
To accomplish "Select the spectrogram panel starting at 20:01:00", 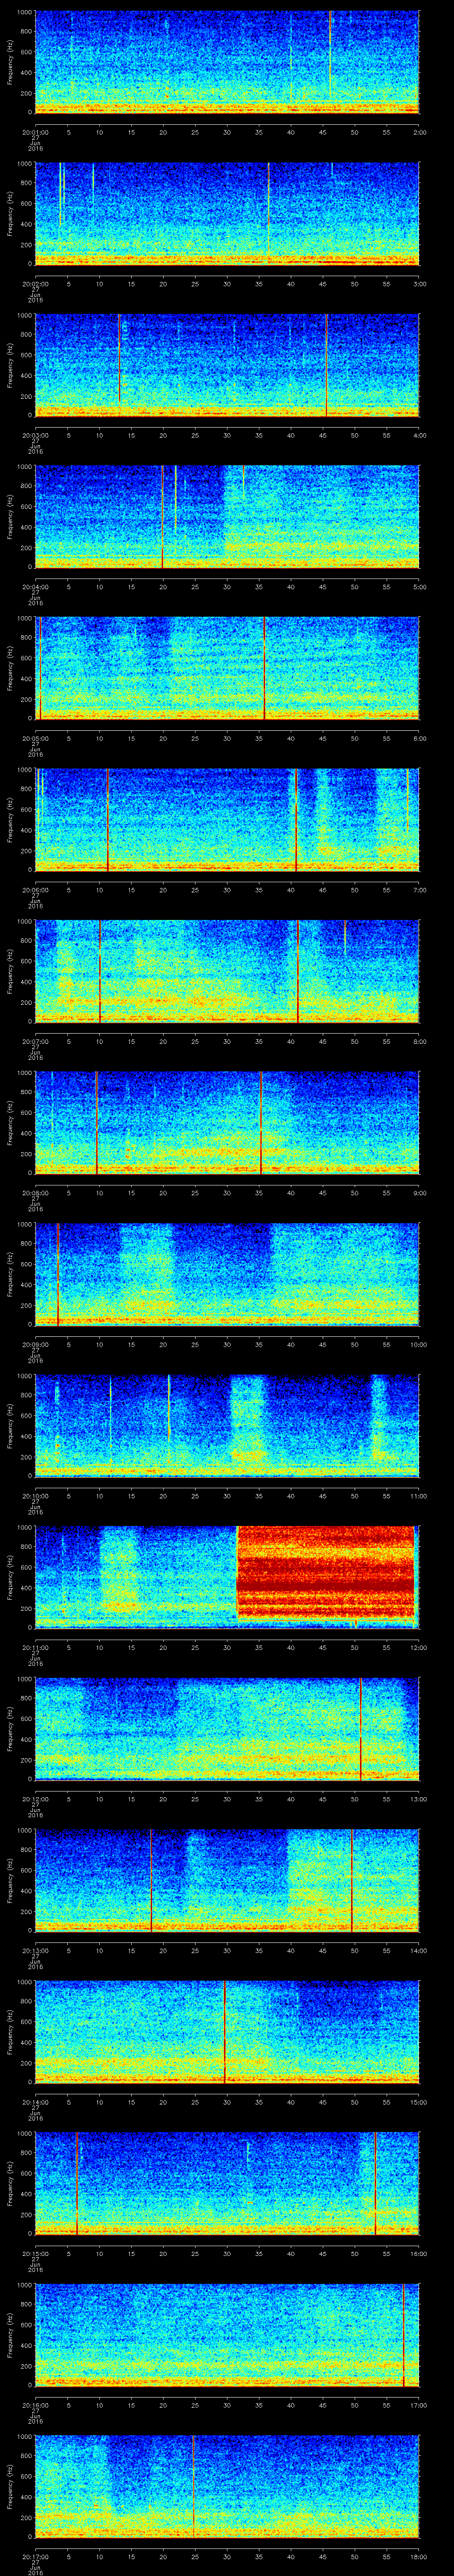I will tap(227, 62).
